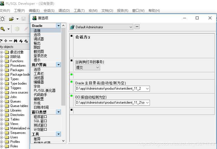Click the New file toolbar icon

pos(2,19)
